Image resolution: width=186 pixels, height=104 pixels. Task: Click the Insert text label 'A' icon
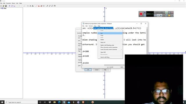[x=33, y=6]
